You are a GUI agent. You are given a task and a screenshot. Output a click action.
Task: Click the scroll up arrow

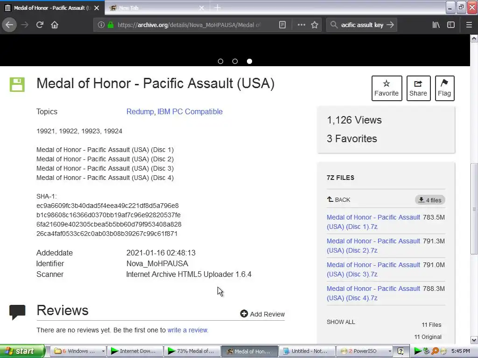[x=474, y=38]
